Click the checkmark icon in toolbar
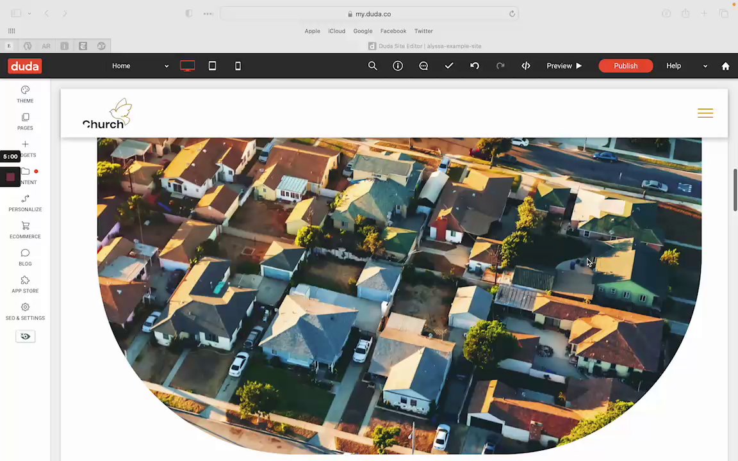 [x=449, y=66]
